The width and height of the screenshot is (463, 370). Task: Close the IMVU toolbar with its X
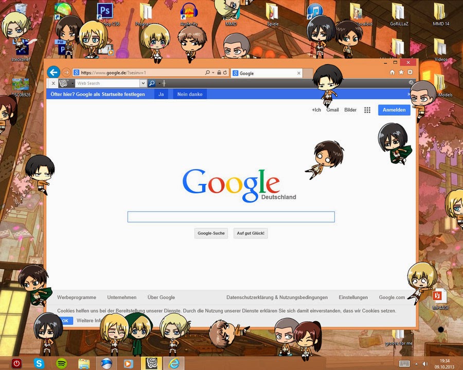click(53, 83)
